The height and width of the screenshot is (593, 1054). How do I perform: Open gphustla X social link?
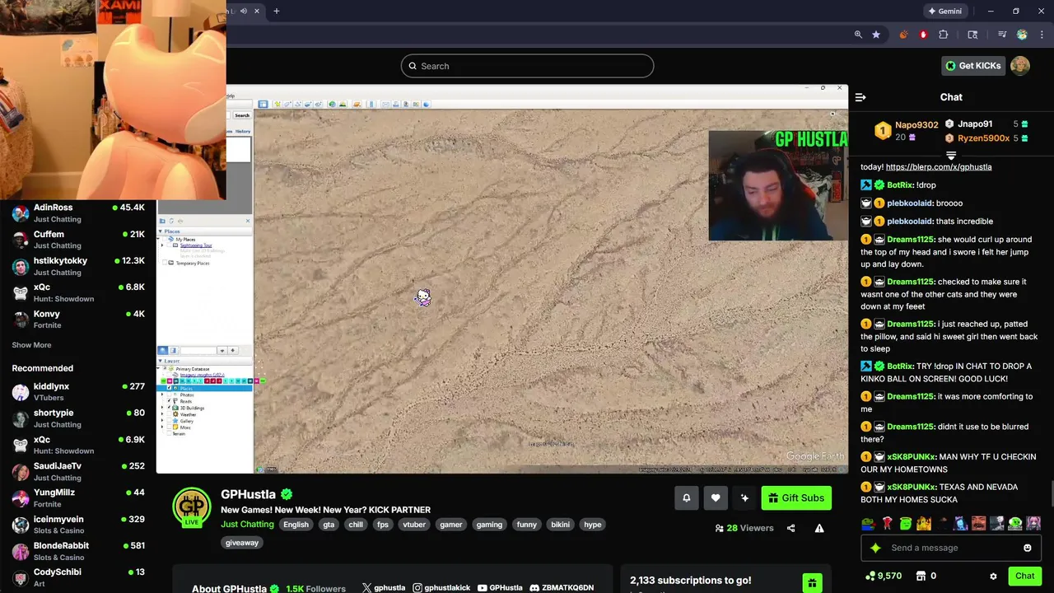[384, 588]
